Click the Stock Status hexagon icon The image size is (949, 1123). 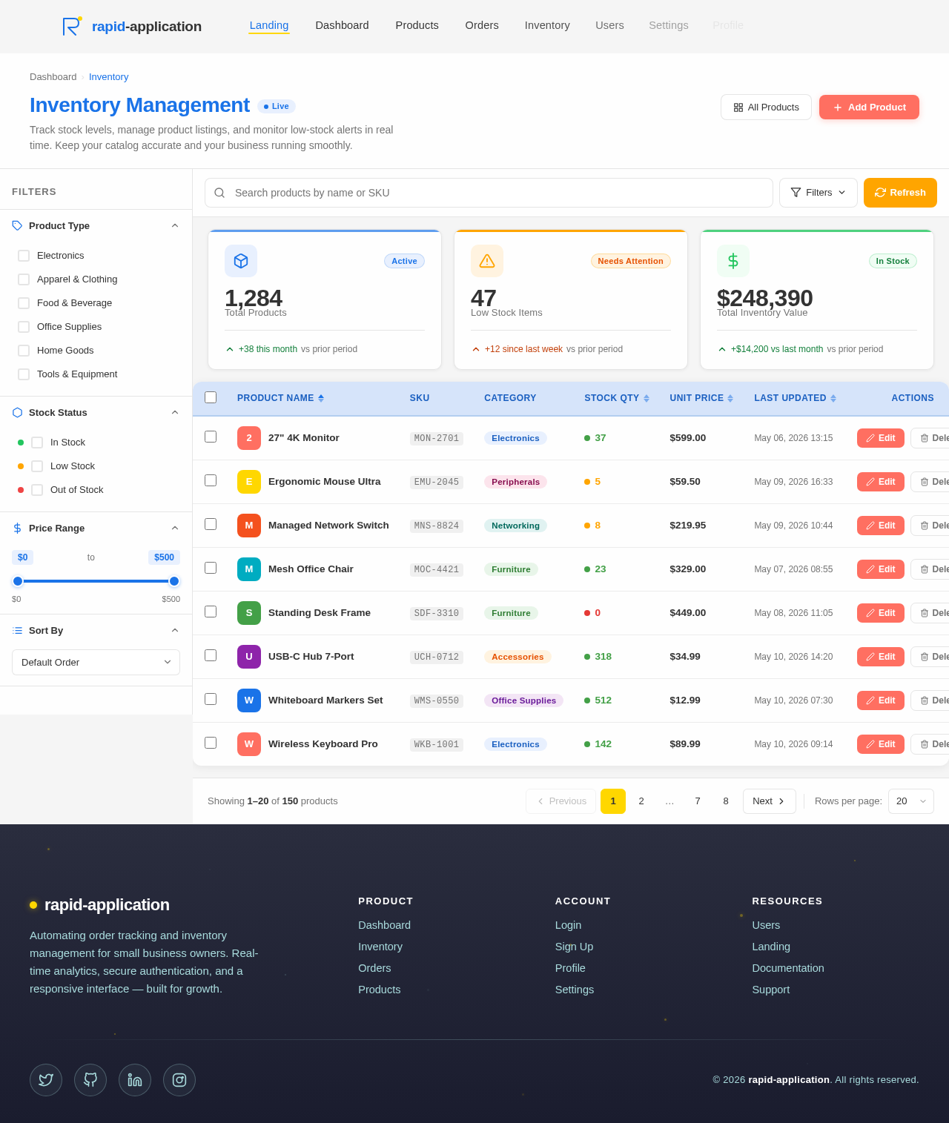tap(17, 413)
